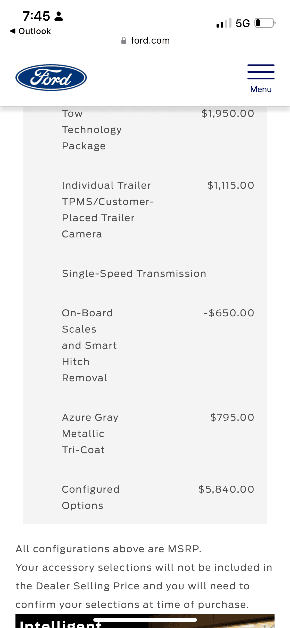Viewport: 290px width, 628px height.
Task: Tap the Single-Speed Transmission line
Action: tap(134, 274)
